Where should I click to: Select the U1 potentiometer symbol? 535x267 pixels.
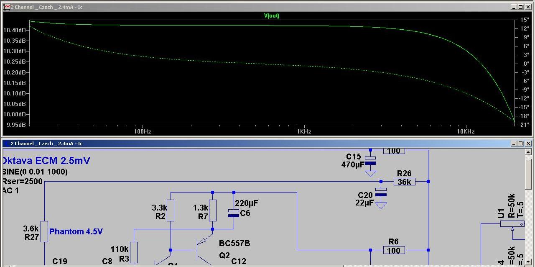512,224
